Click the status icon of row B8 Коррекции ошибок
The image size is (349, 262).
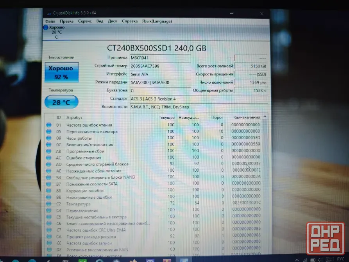49,190
